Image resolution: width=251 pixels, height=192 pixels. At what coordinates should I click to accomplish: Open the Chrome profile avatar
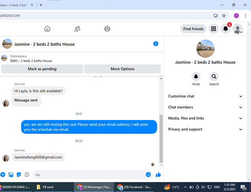pyautogui.click(x=236, y=15)
